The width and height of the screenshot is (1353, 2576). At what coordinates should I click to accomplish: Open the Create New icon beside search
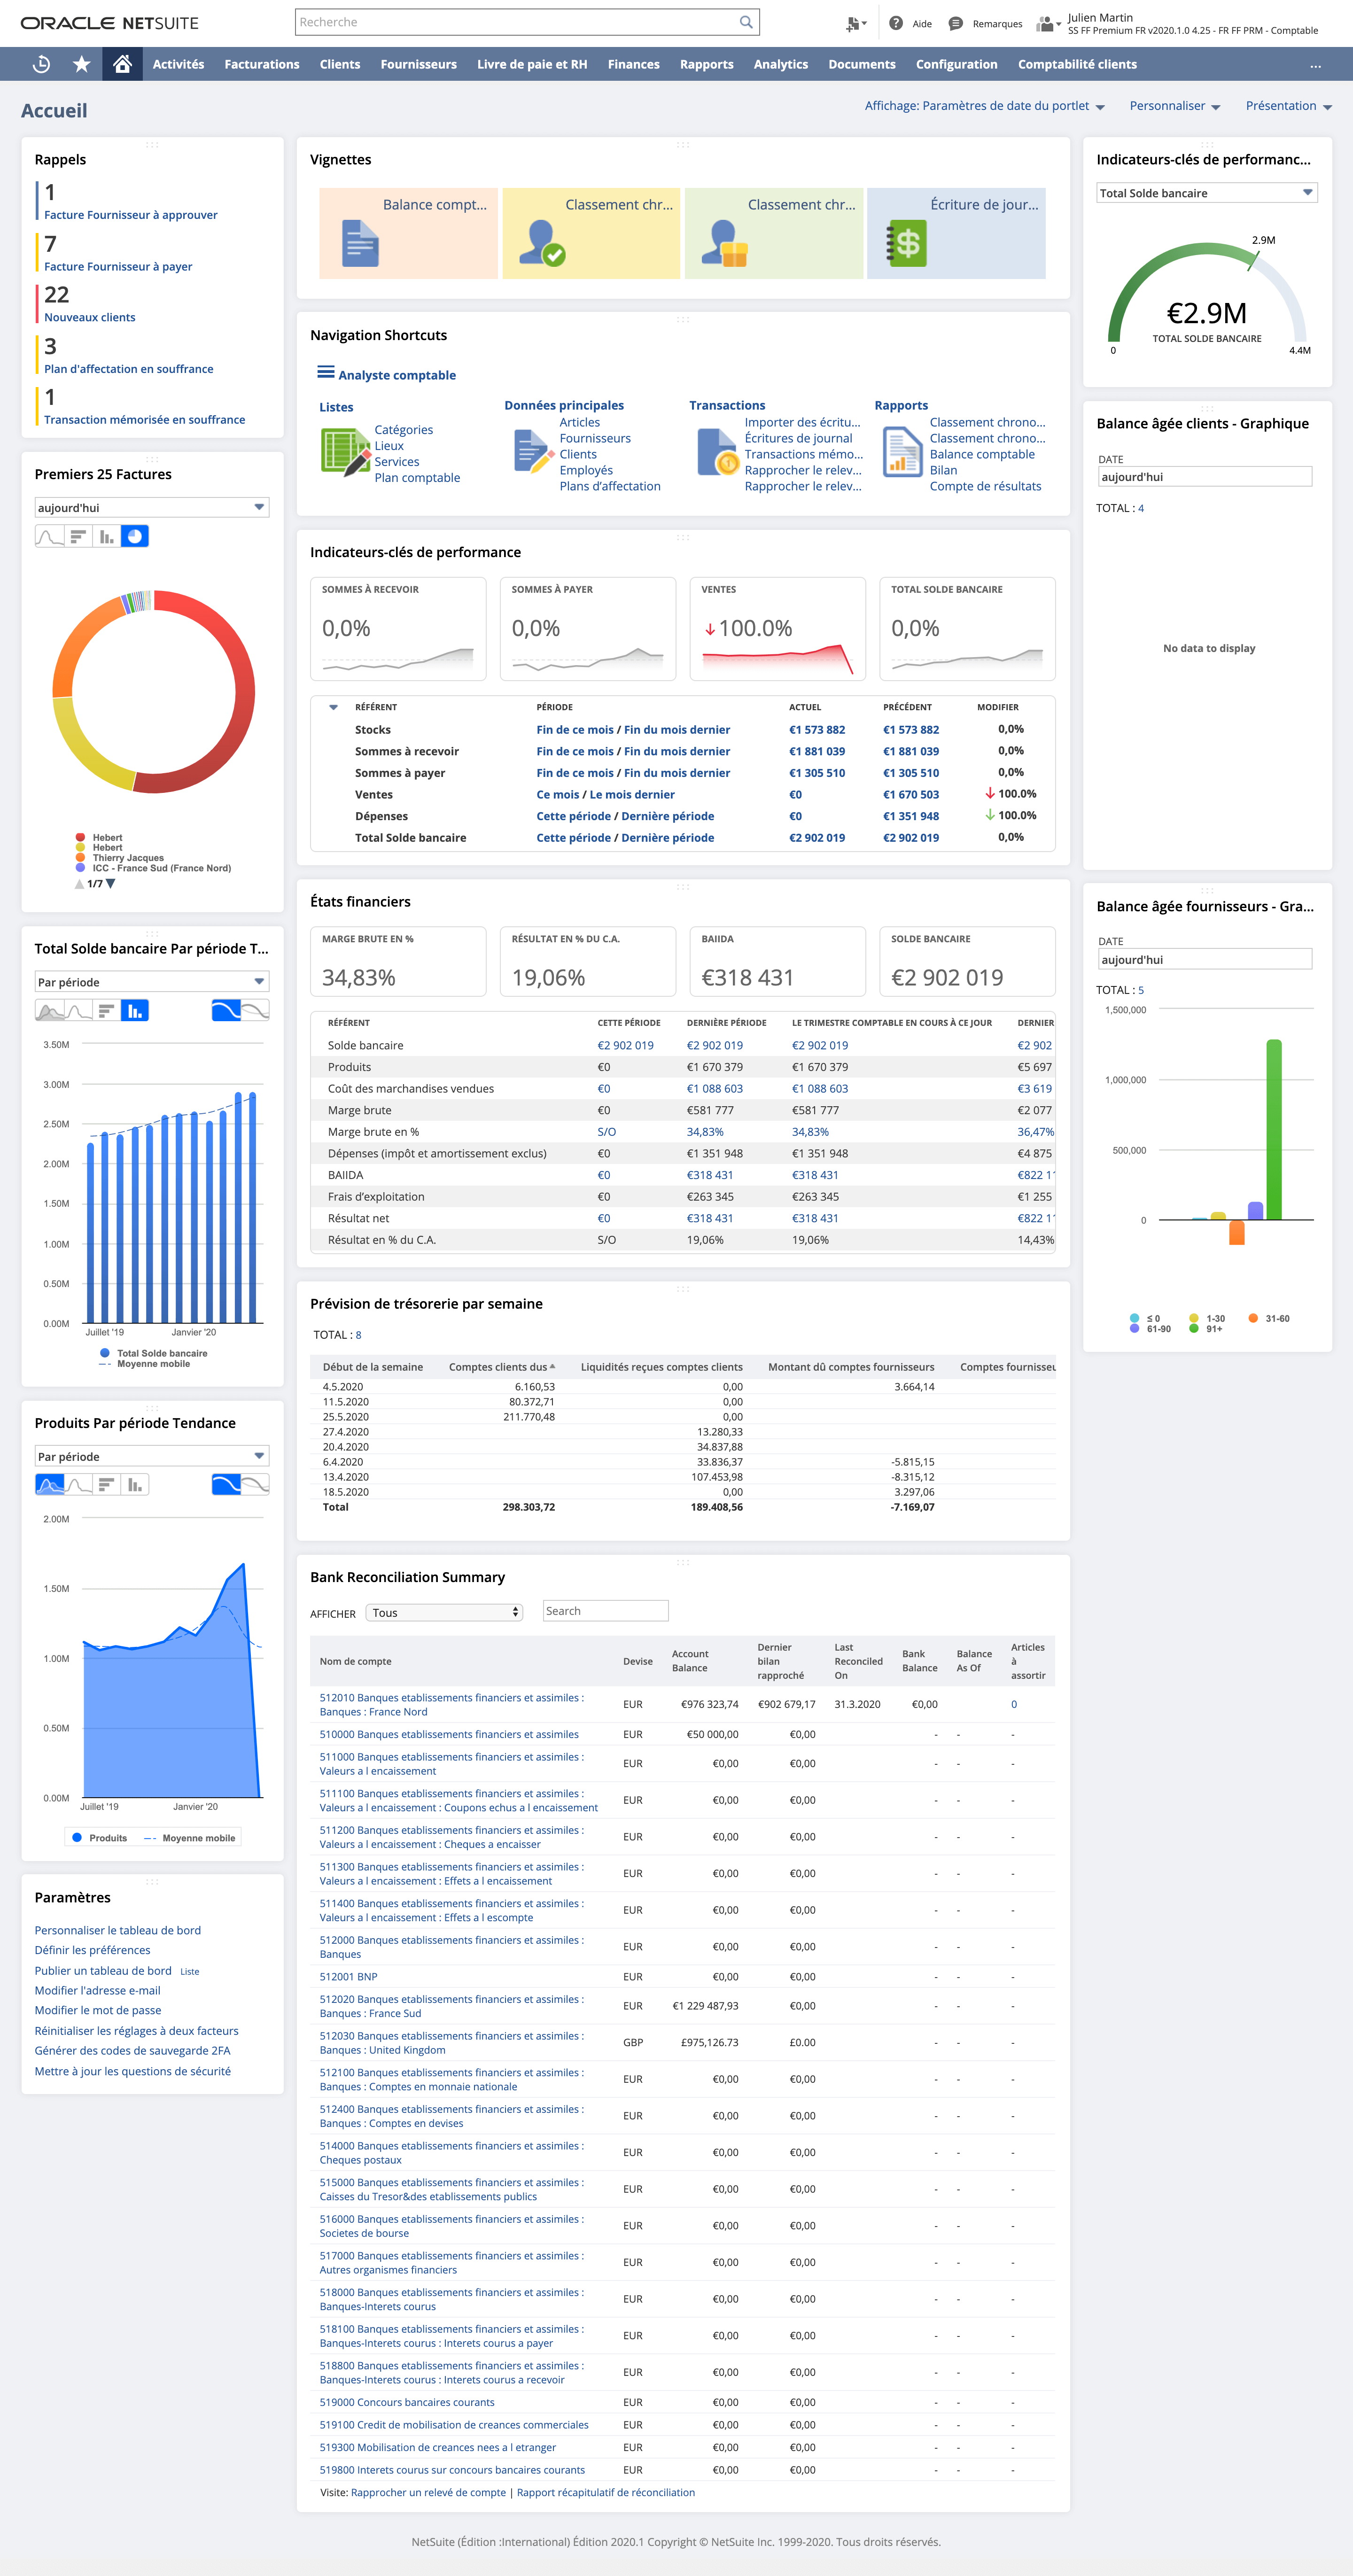click(x=855, y=23)
